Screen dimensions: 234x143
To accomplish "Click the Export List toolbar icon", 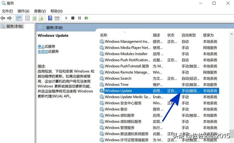I will click(41, 18).
